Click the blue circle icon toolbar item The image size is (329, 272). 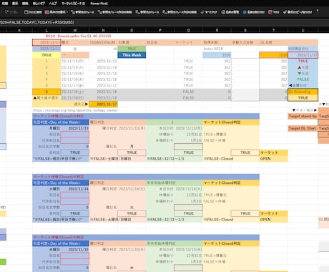tap(245, 12)
